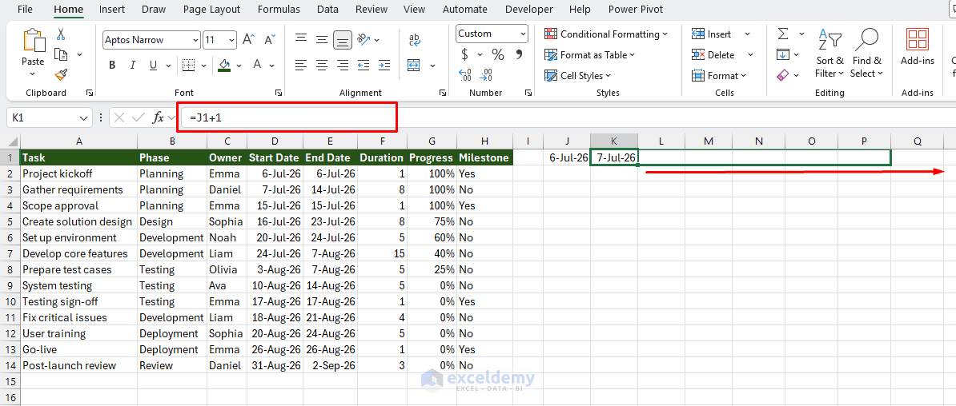Apply top vertical alignment
Image resolution: width=956 pixels, height=406 pixels.
point(300,38)
